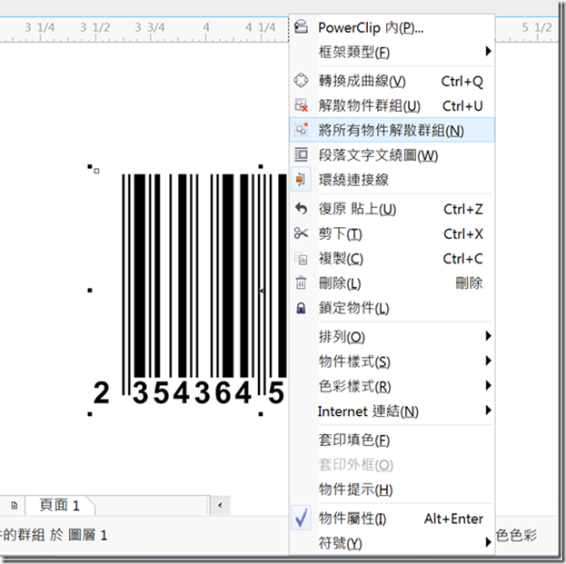The height and width of the screenshot is (564, 566).
Task: Click the left-middle selection handle
Action: 90,290
